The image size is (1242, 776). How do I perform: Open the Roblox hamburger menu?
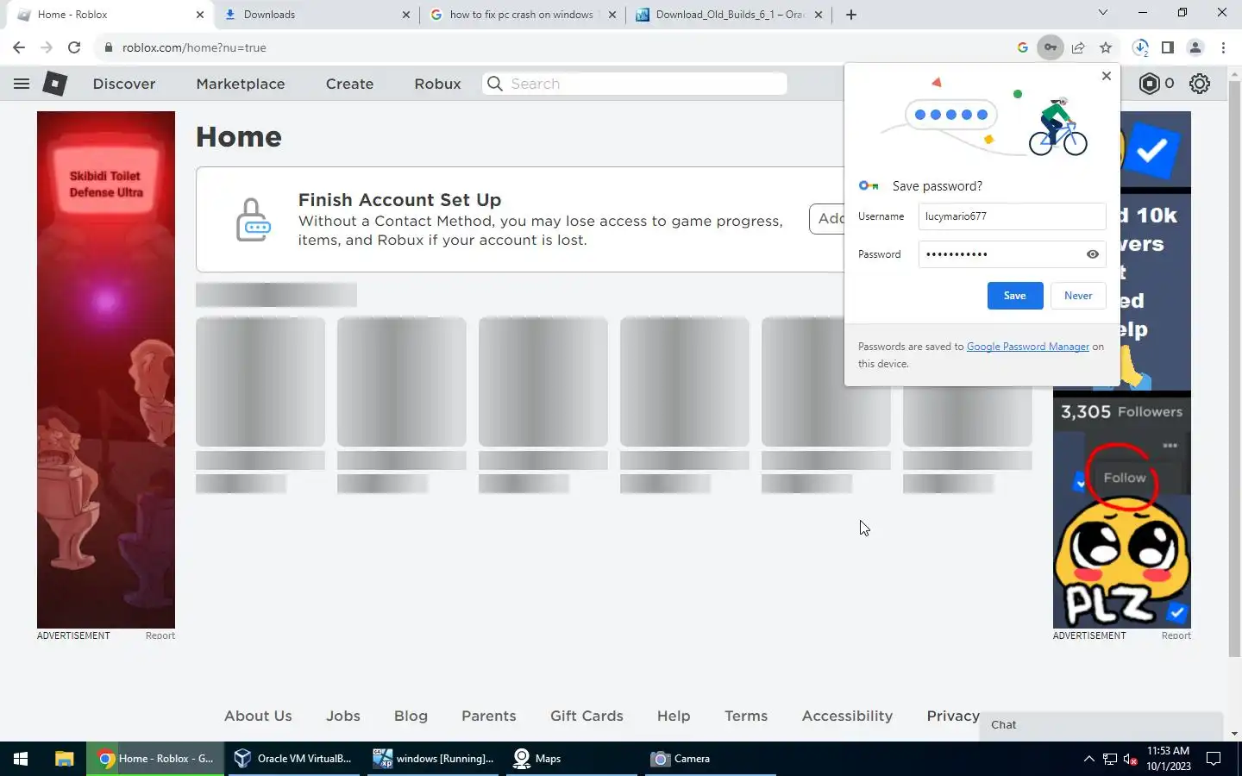[22, 84]
